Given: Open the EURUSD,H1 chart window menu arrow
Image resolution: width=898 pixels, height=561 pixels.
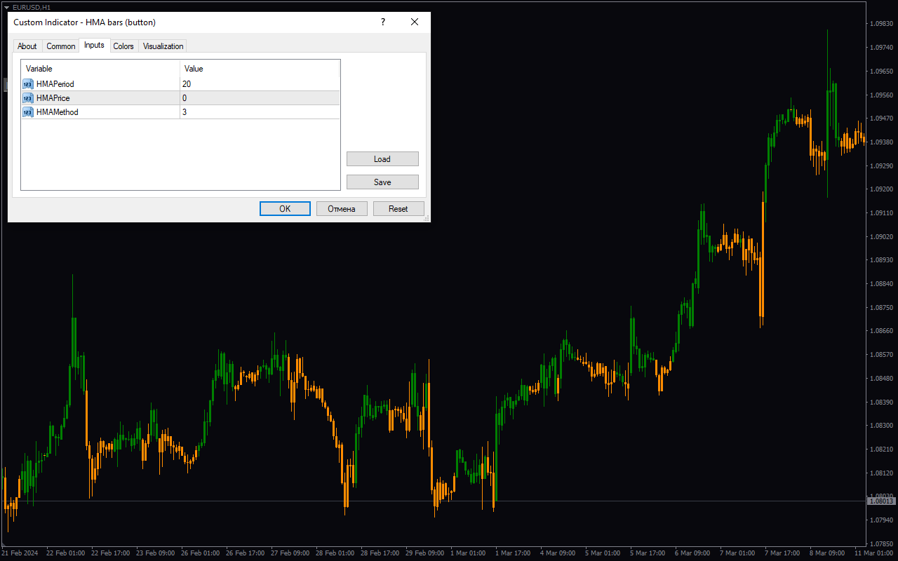Looking at the screenshot, I should point(6,7).
